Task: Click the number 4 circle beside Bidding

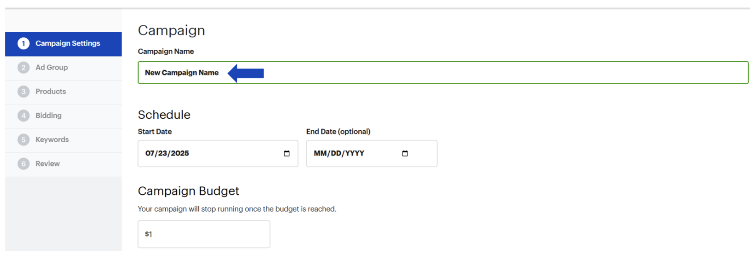Action: [24, 116]
